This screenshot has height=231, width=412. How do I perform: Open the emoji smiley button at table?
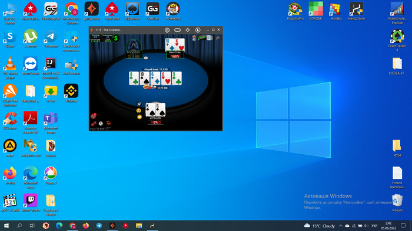click(139, 111)
